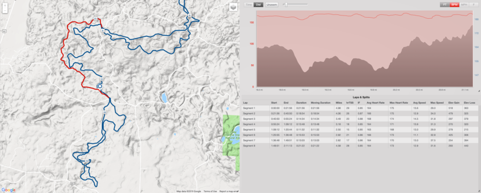Sort table by Duration column header
The width and height of the screenshot is (481, 193).
point(301,103)
